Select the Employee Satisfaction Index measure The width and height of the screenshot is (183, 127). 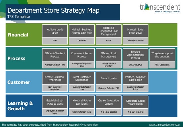click(x=55, y=112)
